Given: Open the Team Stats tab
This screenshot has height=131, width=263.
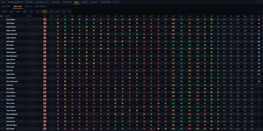Looking at the screenshot, I should click(56, 2).
